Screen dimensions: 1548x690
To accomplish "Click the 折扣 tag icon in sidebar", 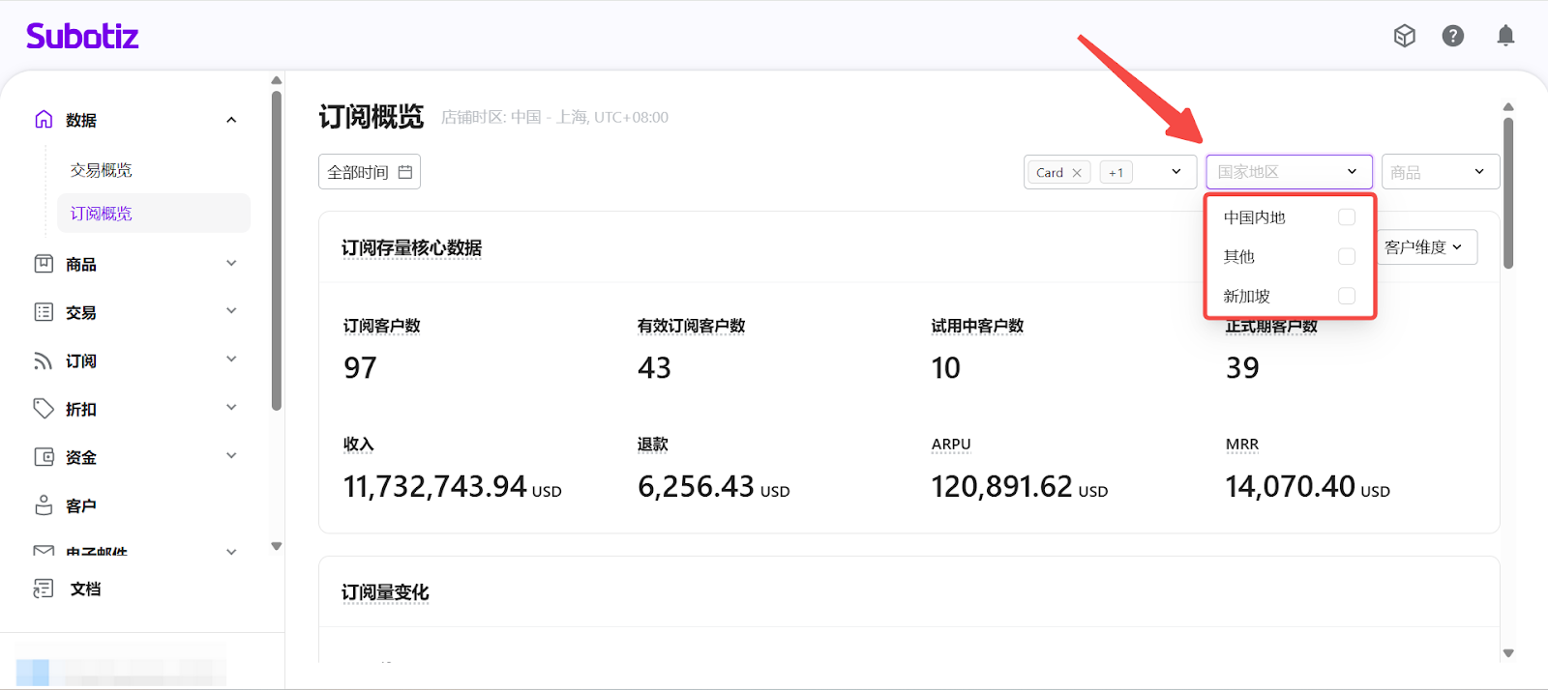I will click(x=44, y=409).
